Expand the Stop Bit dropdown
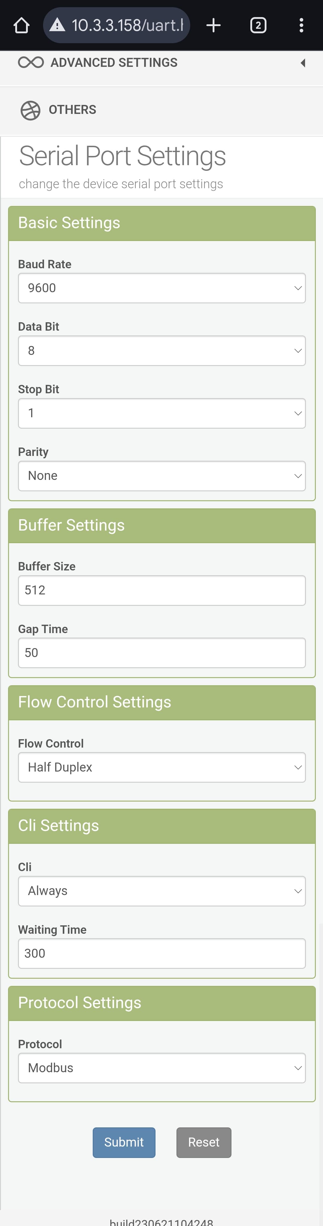This screenshot has height=1226, width=323. coord(161,413)
